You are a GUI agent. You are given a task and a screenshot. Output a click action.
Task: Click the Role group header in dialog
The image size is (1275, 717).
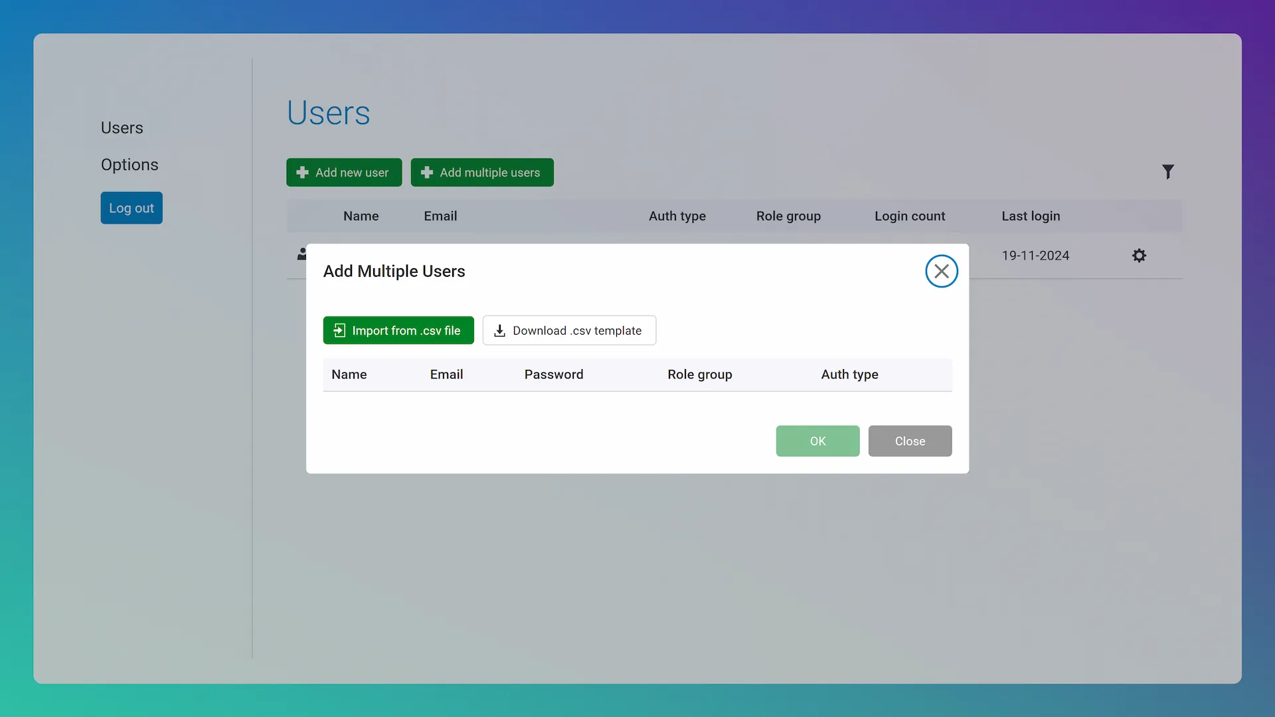699,374
